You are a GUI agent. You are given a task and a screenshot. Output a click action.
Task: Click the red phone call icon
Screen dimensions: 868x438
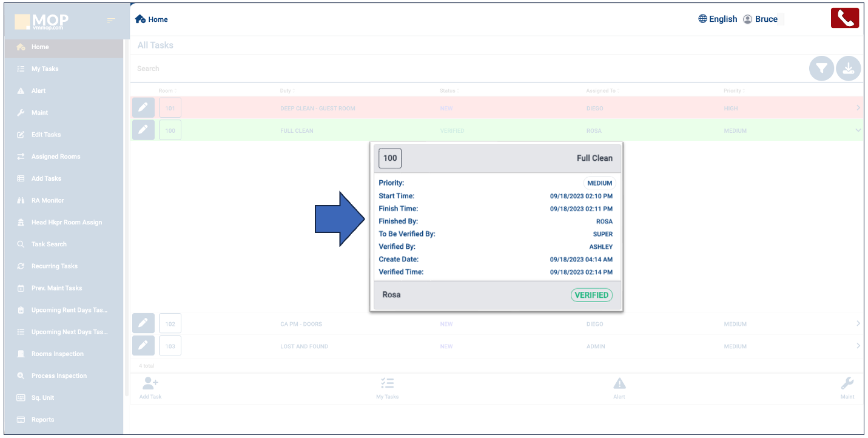click(x=845, y=18)
